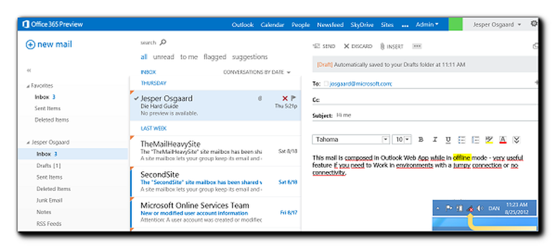Collapse the folder pane with double-chevron
557x250 pixels.
click(29, 71)
